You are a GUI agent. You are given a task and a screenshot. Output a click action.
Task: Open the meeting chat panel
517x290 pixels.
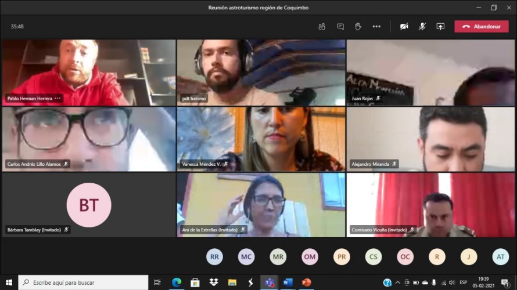pos(340,27)
